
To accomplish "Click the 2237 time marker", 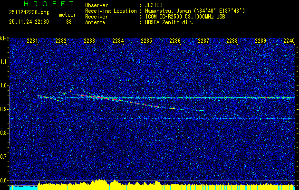I will click(203, 41).
